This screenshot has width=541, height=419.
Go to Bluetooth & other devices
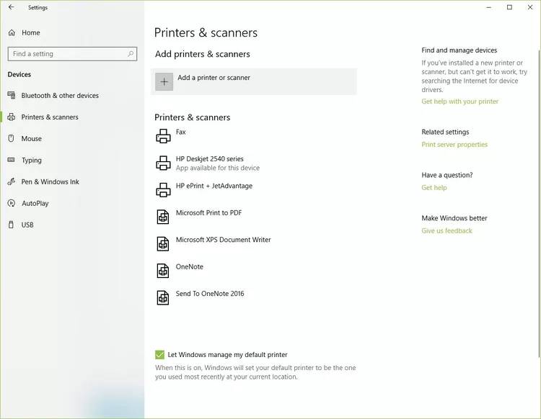[60, 95]
